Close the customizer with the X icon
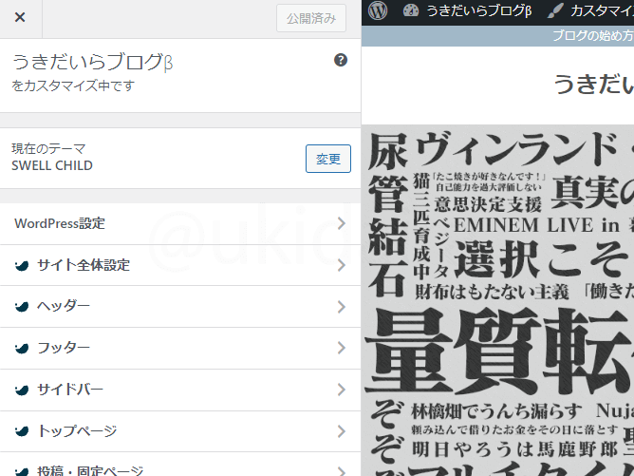The image size is (634, 476). (x=20, y=17)
